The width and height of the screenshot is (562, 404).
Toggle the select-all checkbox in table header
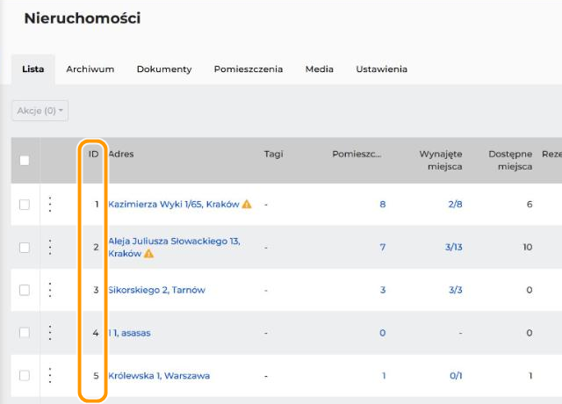[25, 160]
